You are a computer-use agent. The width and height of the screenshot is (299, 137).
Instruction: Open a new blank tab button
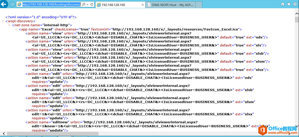(x=199, y=5)
